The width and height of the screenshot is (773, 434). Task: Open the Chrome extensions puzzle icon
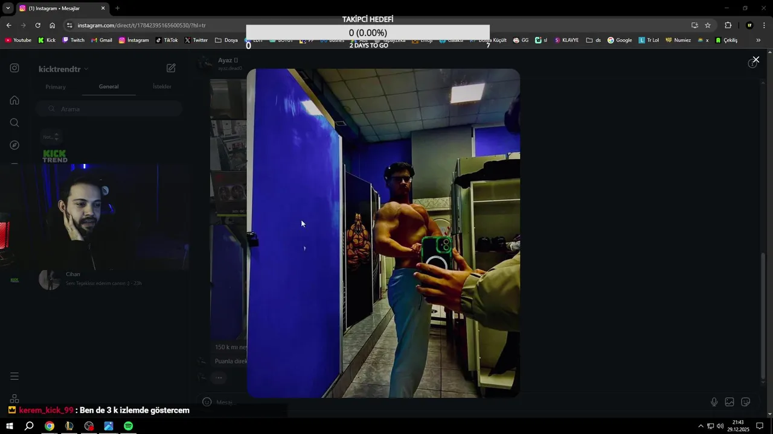click(x=728, y=25)
